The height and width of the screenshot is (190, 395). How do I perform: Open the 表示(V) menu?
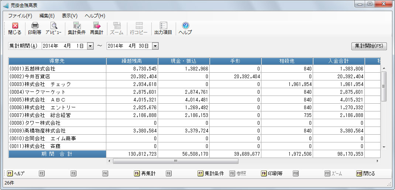click(x=69, y=16)
